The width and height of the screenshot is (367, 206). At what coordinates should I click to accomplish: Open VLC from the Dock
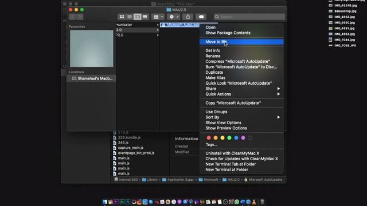tap(254, 202)
